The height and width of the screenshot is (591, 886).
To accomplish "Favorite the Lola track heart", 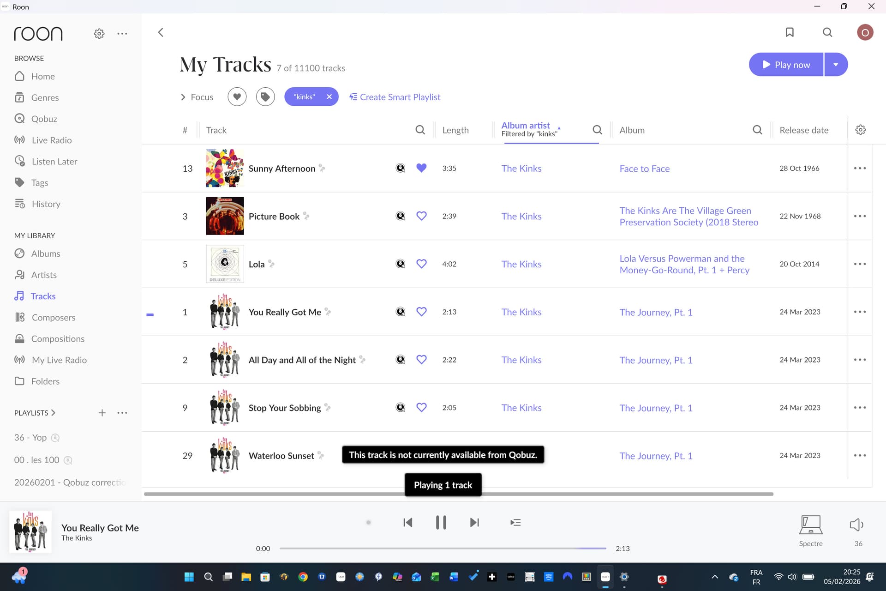I will click(421, 264).
